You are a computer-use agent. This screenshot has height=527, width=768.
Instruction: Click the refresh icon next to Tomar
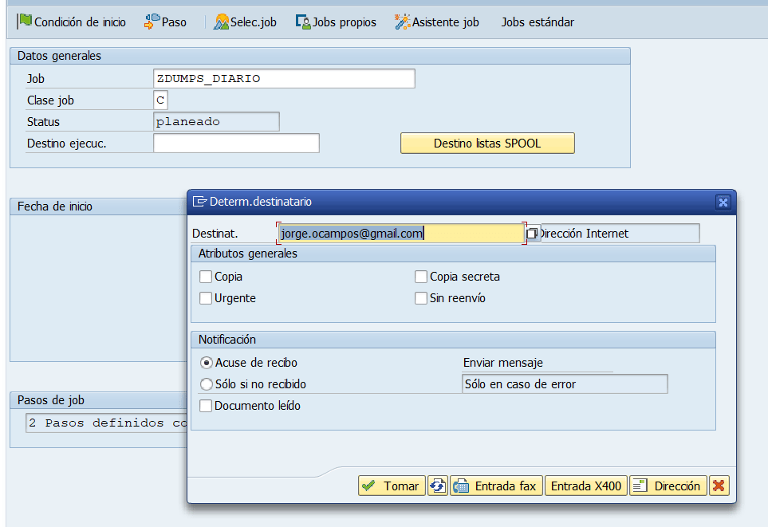pos(437,486)
